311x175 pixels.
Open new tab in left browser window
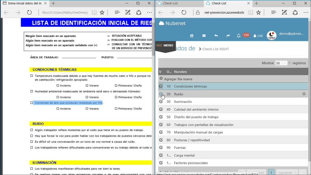coord(53,3)
